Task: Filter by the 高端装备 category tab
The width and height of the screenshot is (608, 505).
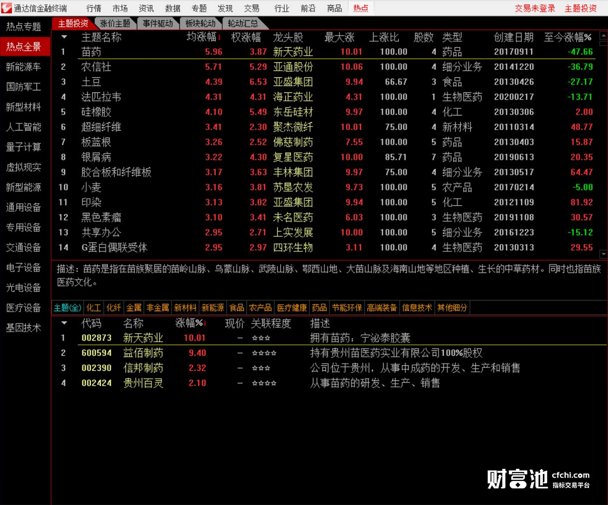Action: 382,308
